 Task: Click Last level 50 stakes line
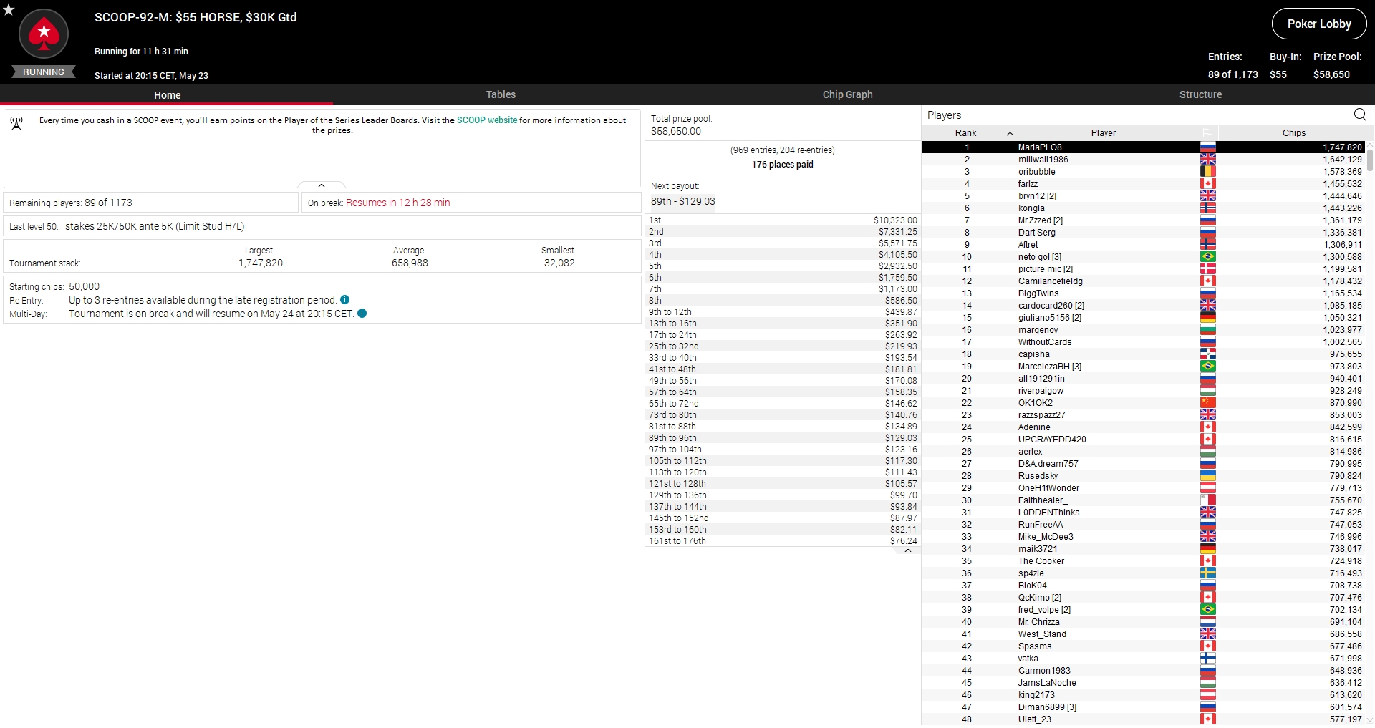127,226
